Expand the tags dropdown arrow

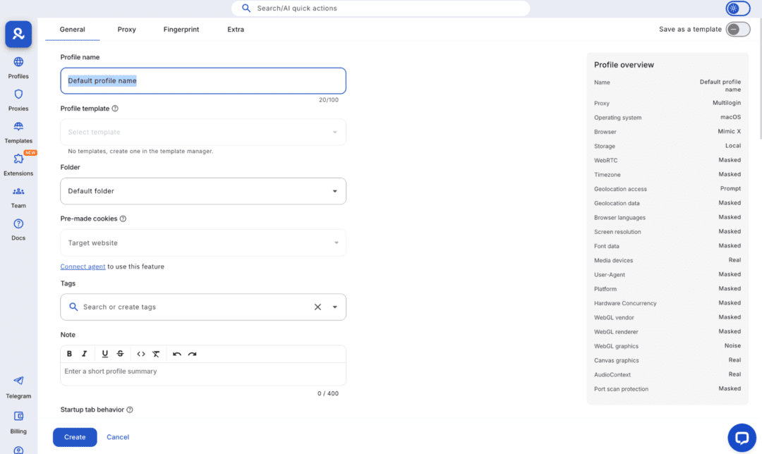point(334,307)
